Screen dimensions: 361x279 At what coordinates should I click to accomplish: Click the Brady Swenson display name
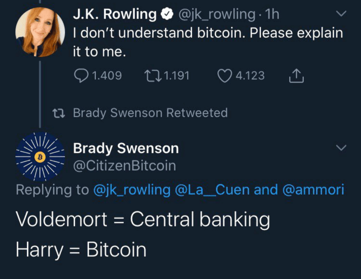coord(126,148)
